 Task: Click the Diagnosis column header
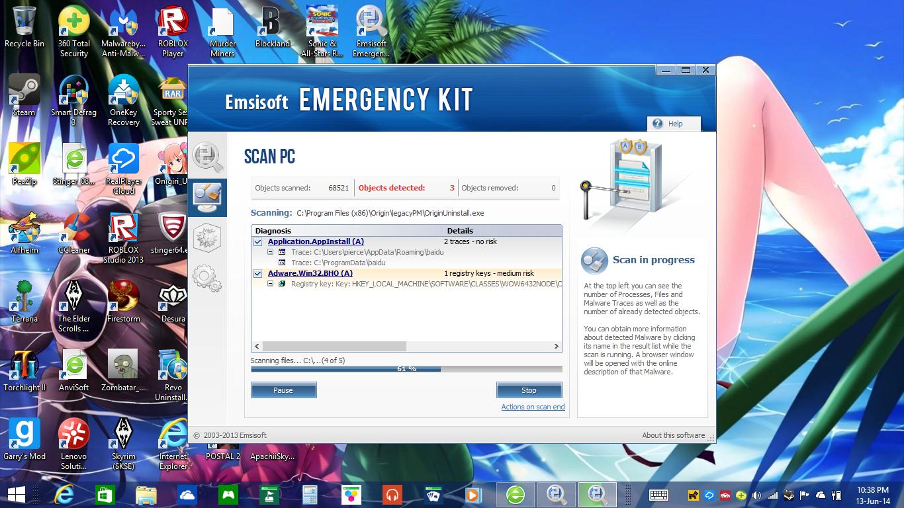click(x=347, y=231)
